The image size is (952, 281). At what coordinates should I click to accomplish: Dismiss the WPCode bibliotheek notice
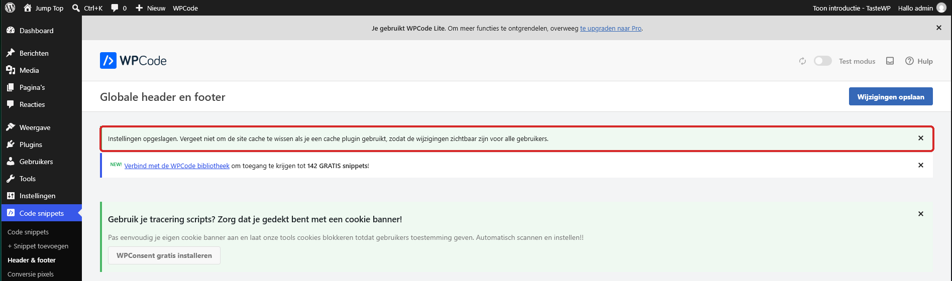921,165
